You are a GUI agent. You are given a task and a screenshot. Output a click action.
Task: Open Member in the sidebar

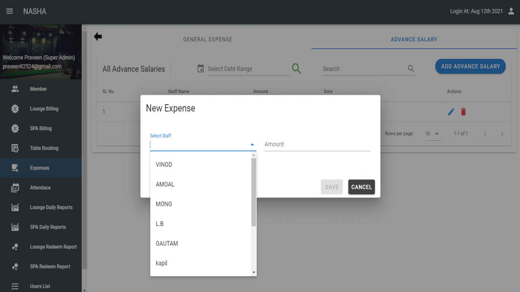(x=41, y=89)
